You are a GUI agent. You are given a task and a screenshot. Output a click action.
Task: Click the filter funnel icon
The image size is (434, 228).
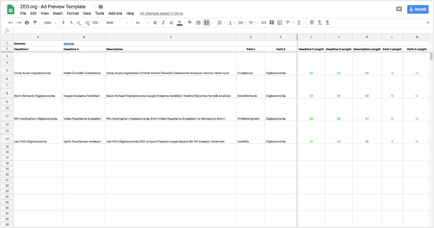(288, 23)
